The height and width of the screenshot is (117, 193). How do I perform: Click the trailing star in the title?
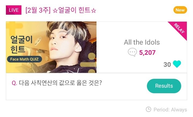[94, 10]
